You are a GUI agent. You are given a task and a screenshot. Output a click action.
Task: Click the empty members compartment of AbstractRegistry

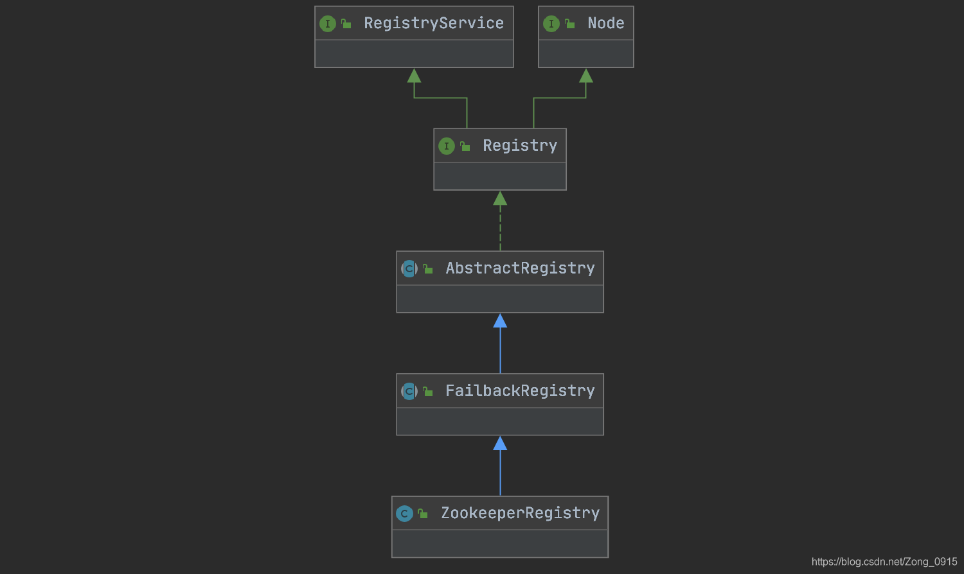tap(500, 299)
